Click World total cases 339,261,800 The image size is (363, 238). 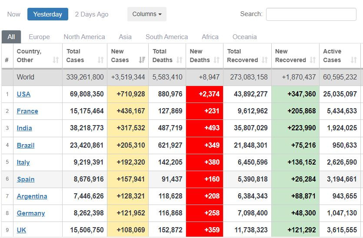click(85, 77)
